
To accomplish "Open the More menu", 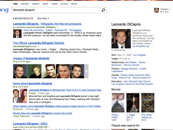I will (x=74, y=4).
